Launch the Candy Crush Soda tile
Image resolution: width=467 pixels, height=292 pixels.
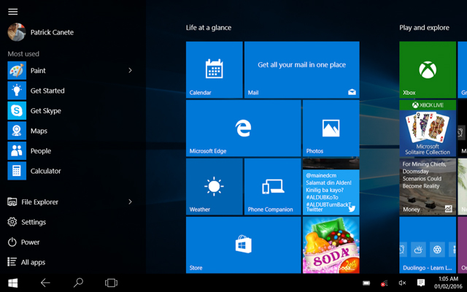(x=331, y=245)
